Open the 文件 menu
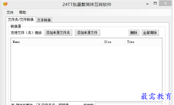Viewport: 174px width, 105px height. pyautogui.click(x=10, y=12)
